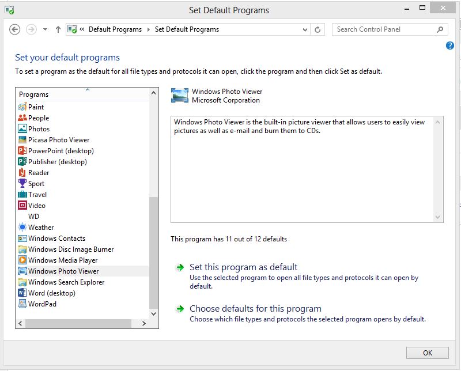Open the recent locations dropdown arrow
This screenshot has width=461, height=371.
click(45, 29)
